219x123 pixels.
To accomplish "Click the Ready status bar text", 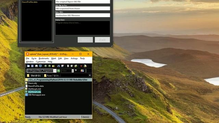I will pos(28,117).
